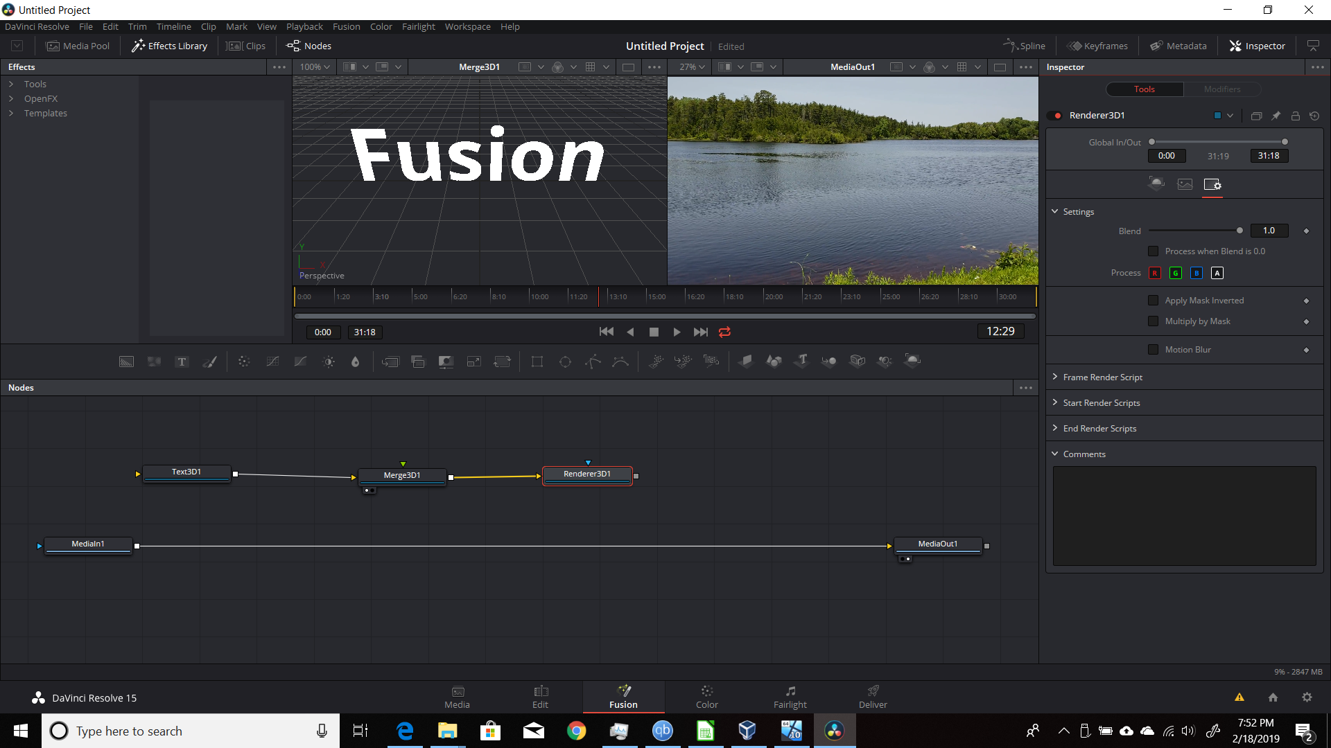1331x748 pixels.
Task: Add a FastNoise node from toolbar
Action: click(154, 362)
